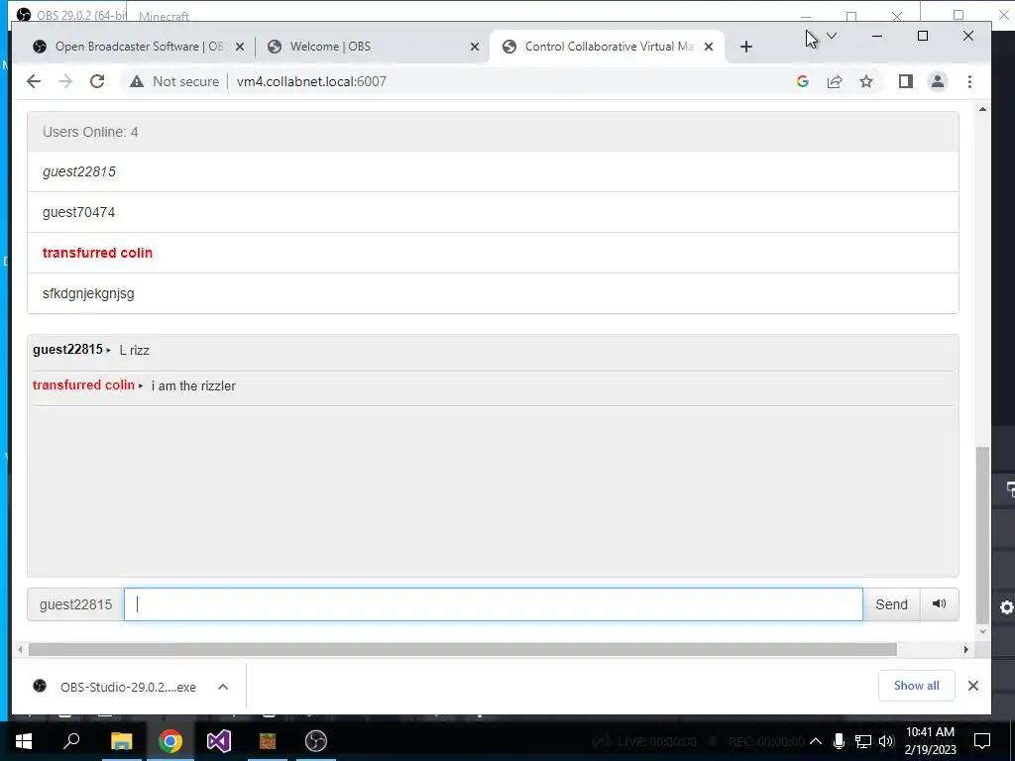
Task: Expand the OBS-Studio download options chevron
Action: [x=223, y=687]
